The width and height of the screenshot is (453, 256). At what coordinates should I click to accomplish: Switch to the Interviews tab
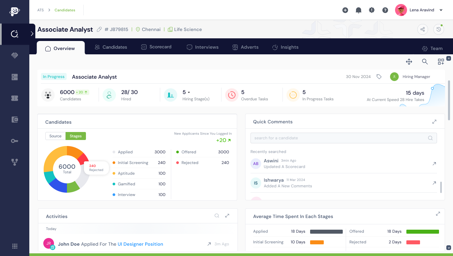[x=203, y=47]
